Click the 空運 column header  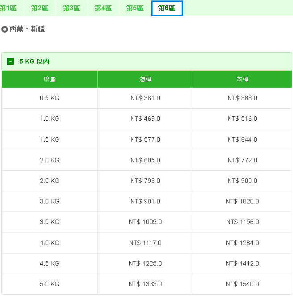[x=242, y=80]
